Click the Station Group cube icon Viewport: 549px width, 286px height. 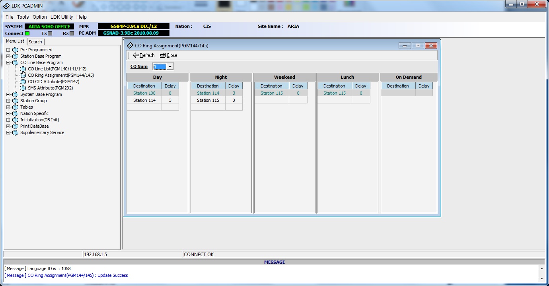pyautogui.click(x=15, y=101)
